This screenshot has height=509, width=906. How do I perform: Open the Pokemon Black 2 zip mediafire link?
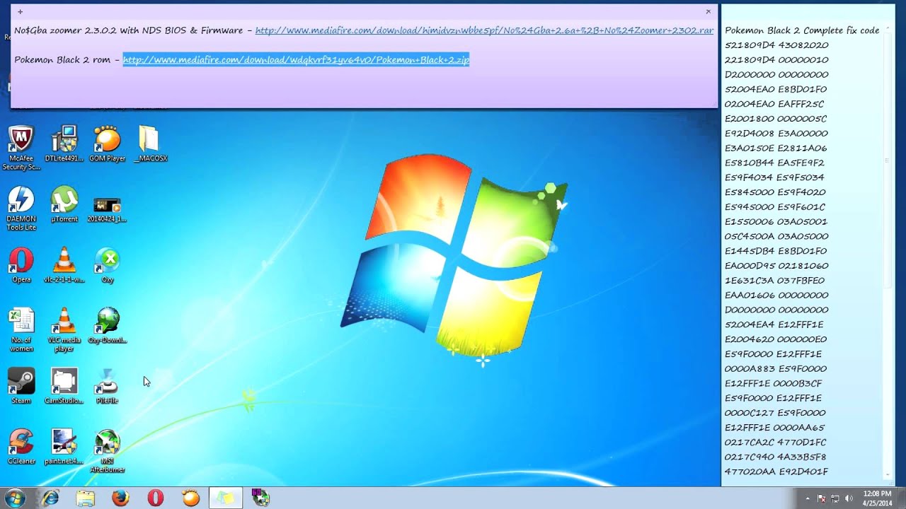coord(296,59)
